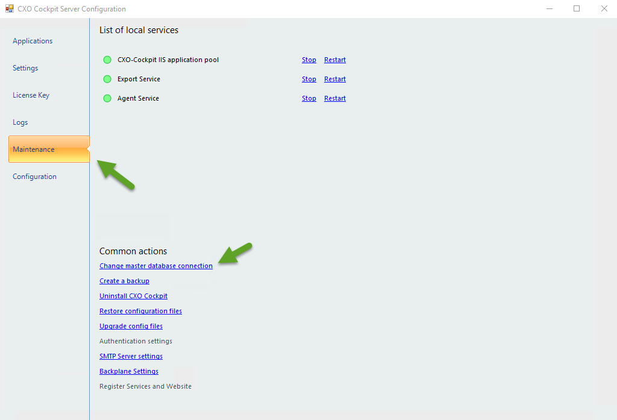Open the License Key page

click(31, 95)
